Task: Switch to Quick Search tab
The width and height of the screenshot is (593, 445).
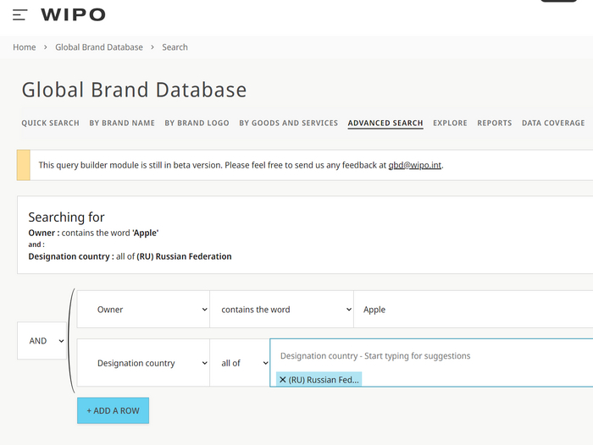Action: click(x=50, y=123)
